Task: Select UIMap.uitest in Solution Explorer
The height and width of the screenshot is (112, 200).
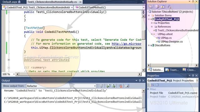Action: pos(165,34)
